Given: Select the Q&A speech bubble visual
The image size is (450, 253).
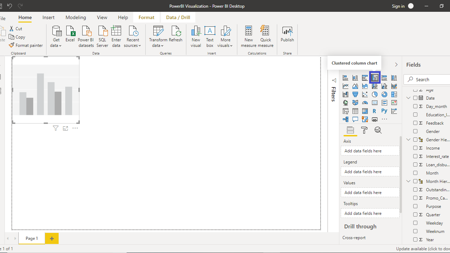Looking at the screenshot, I should (x=355, y=119).
